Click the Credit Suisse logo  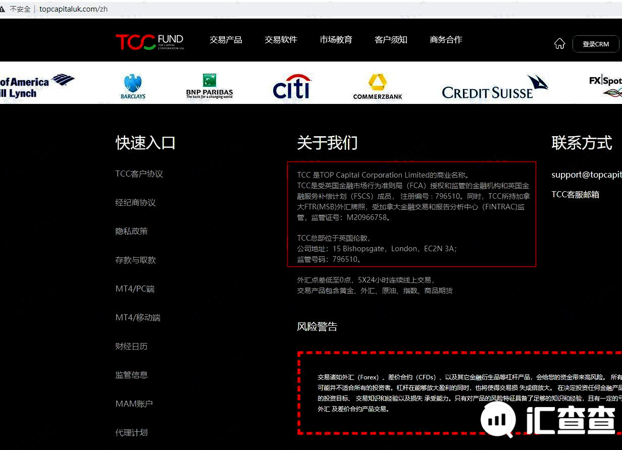click(495, 87)
